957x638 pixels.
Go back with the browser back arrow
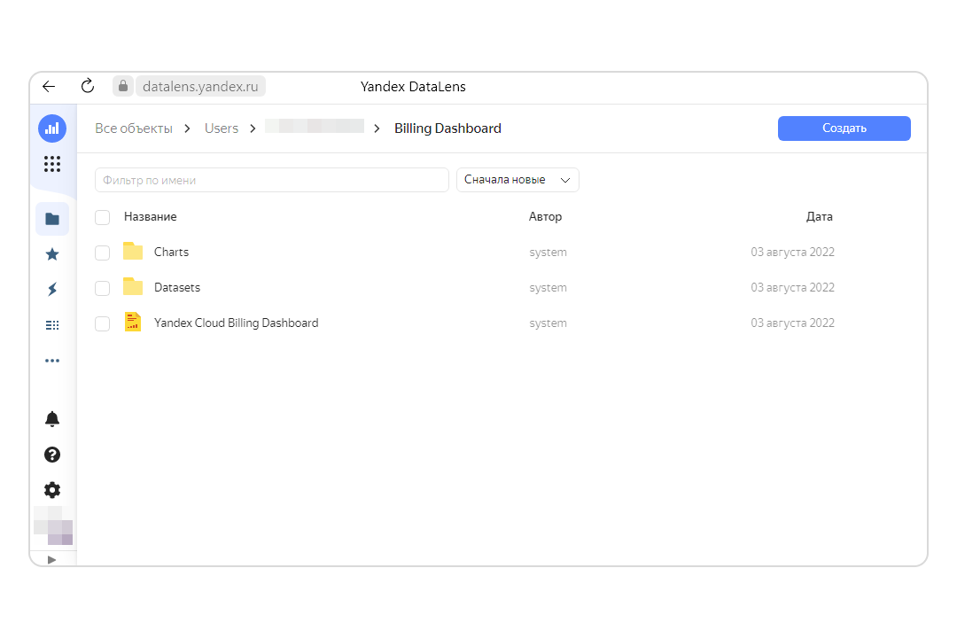point(49,86)
